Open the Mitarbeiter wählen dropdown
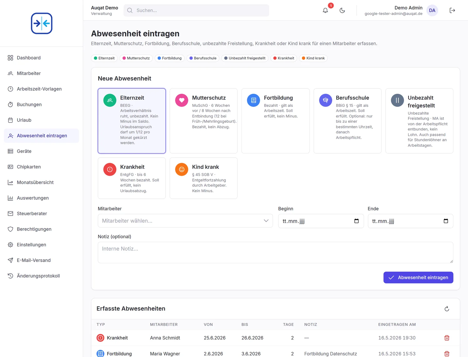The width and height of the screenshot is (468, 357). pos(185,221)
